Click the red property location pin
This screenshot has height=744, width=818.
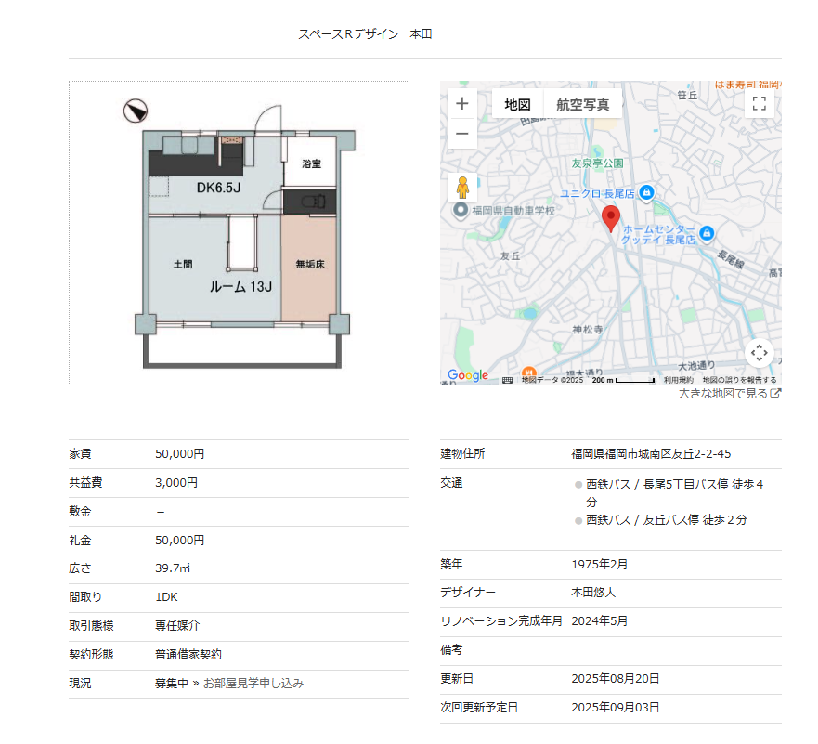point(610,218)
